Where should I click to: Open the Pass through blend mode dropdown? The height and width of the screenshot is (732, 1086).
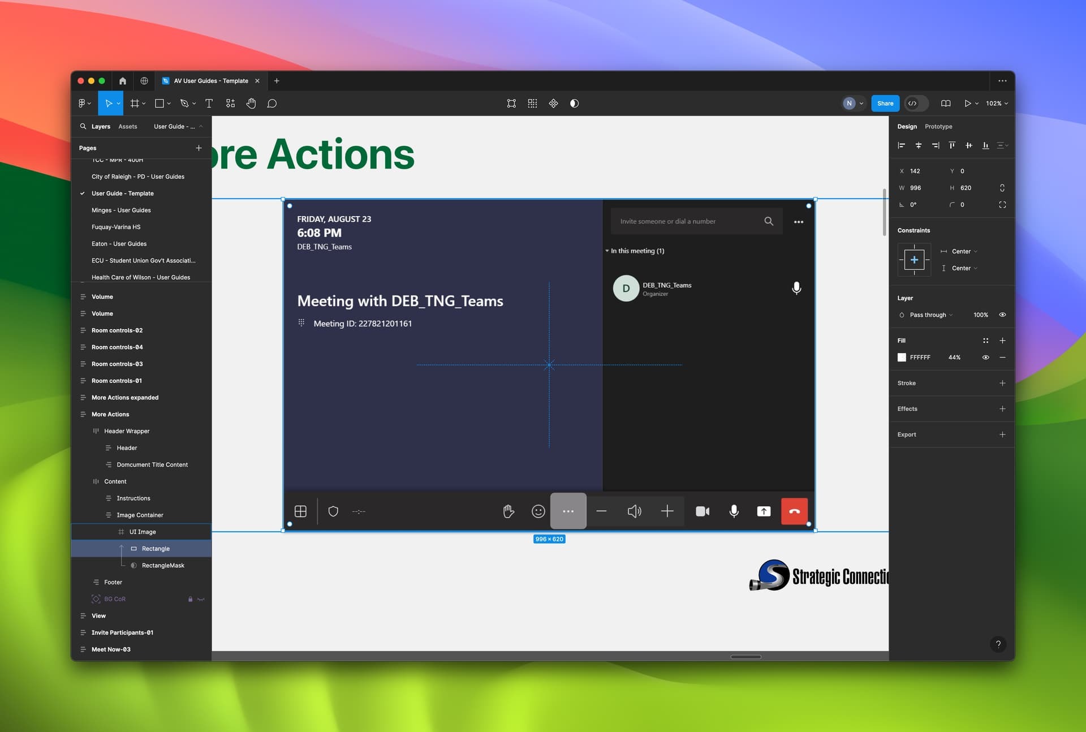pyautogui.click(x=931, y=315)
